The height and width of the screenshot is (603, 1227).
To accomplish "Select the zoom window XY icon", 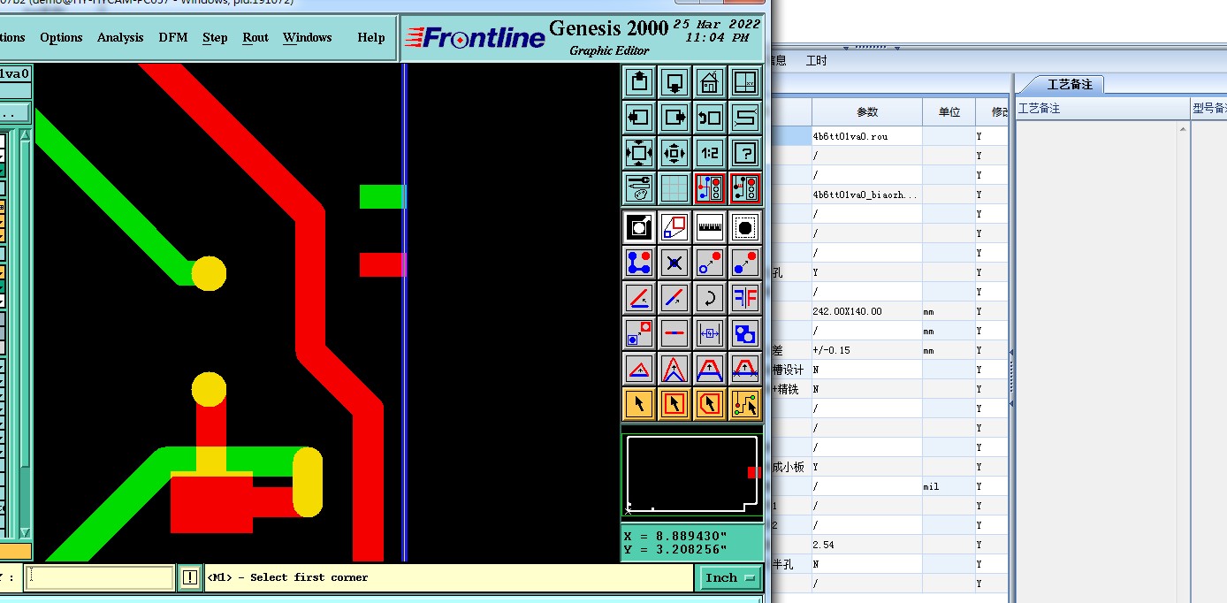I will (x=745, y=82).
